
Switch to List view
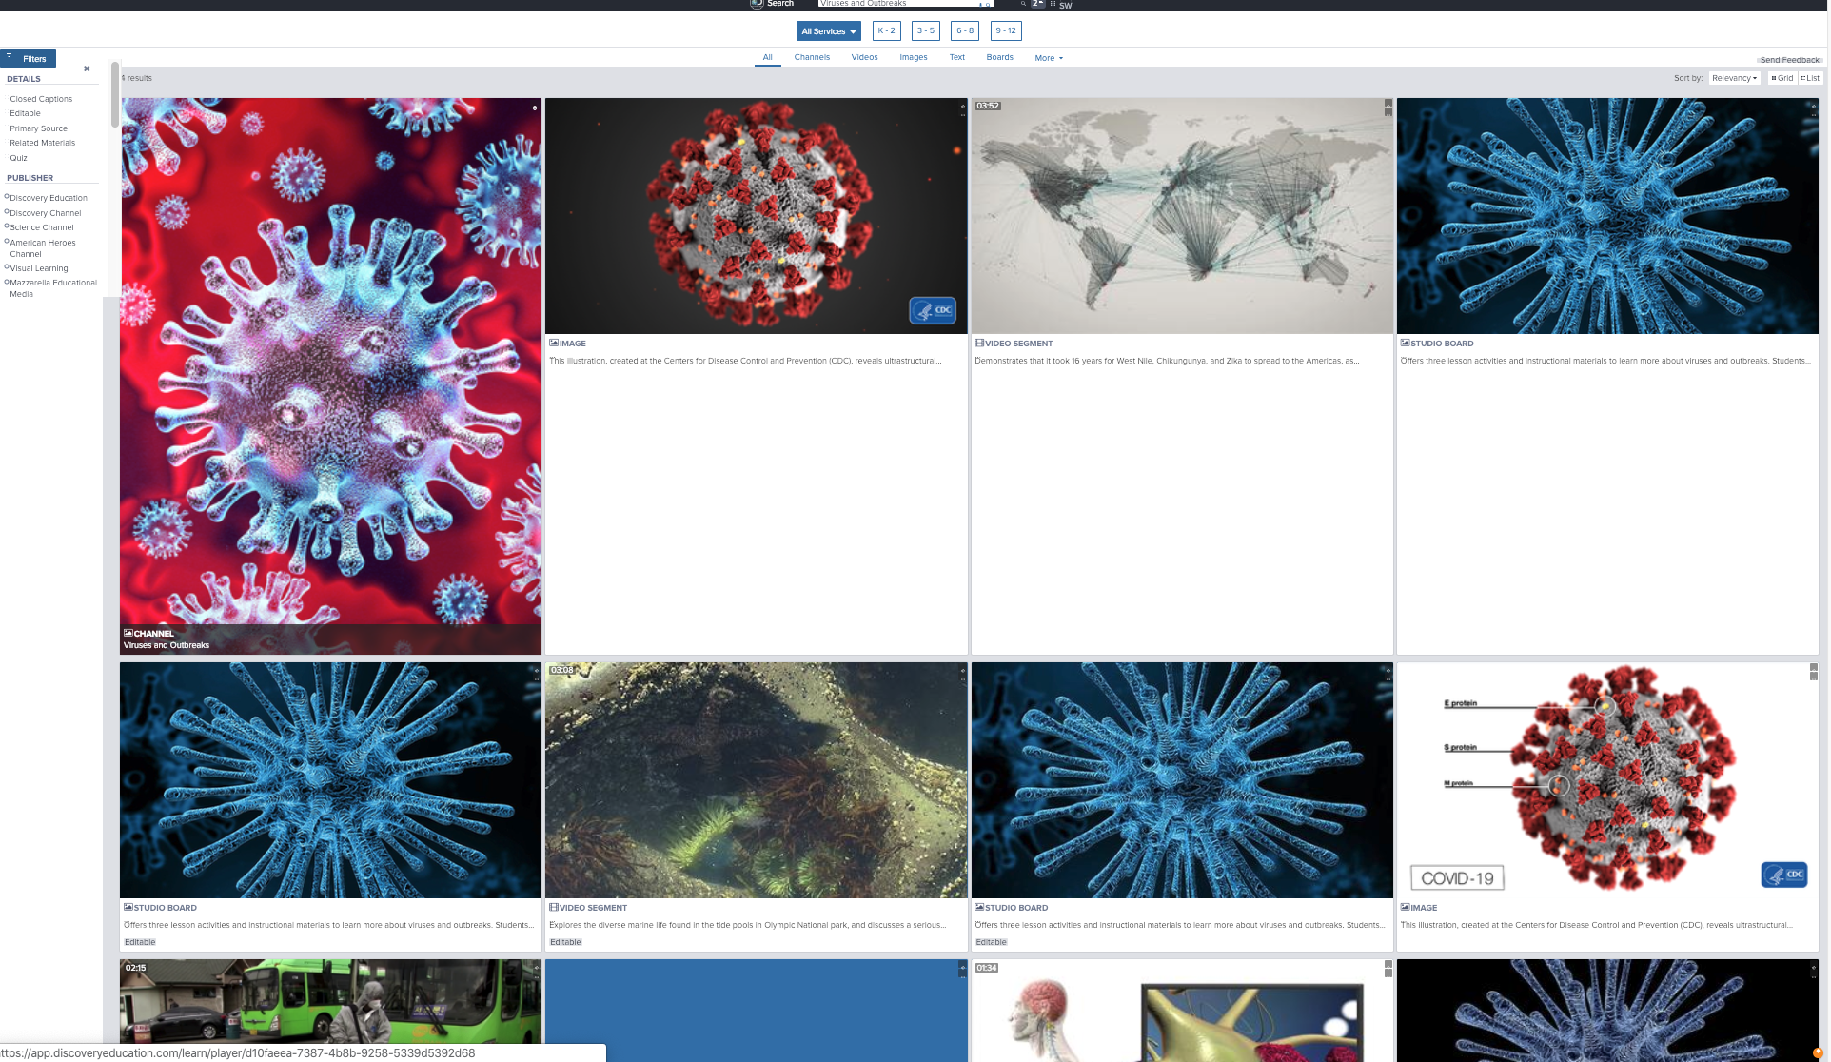(x=1810, y=78)
